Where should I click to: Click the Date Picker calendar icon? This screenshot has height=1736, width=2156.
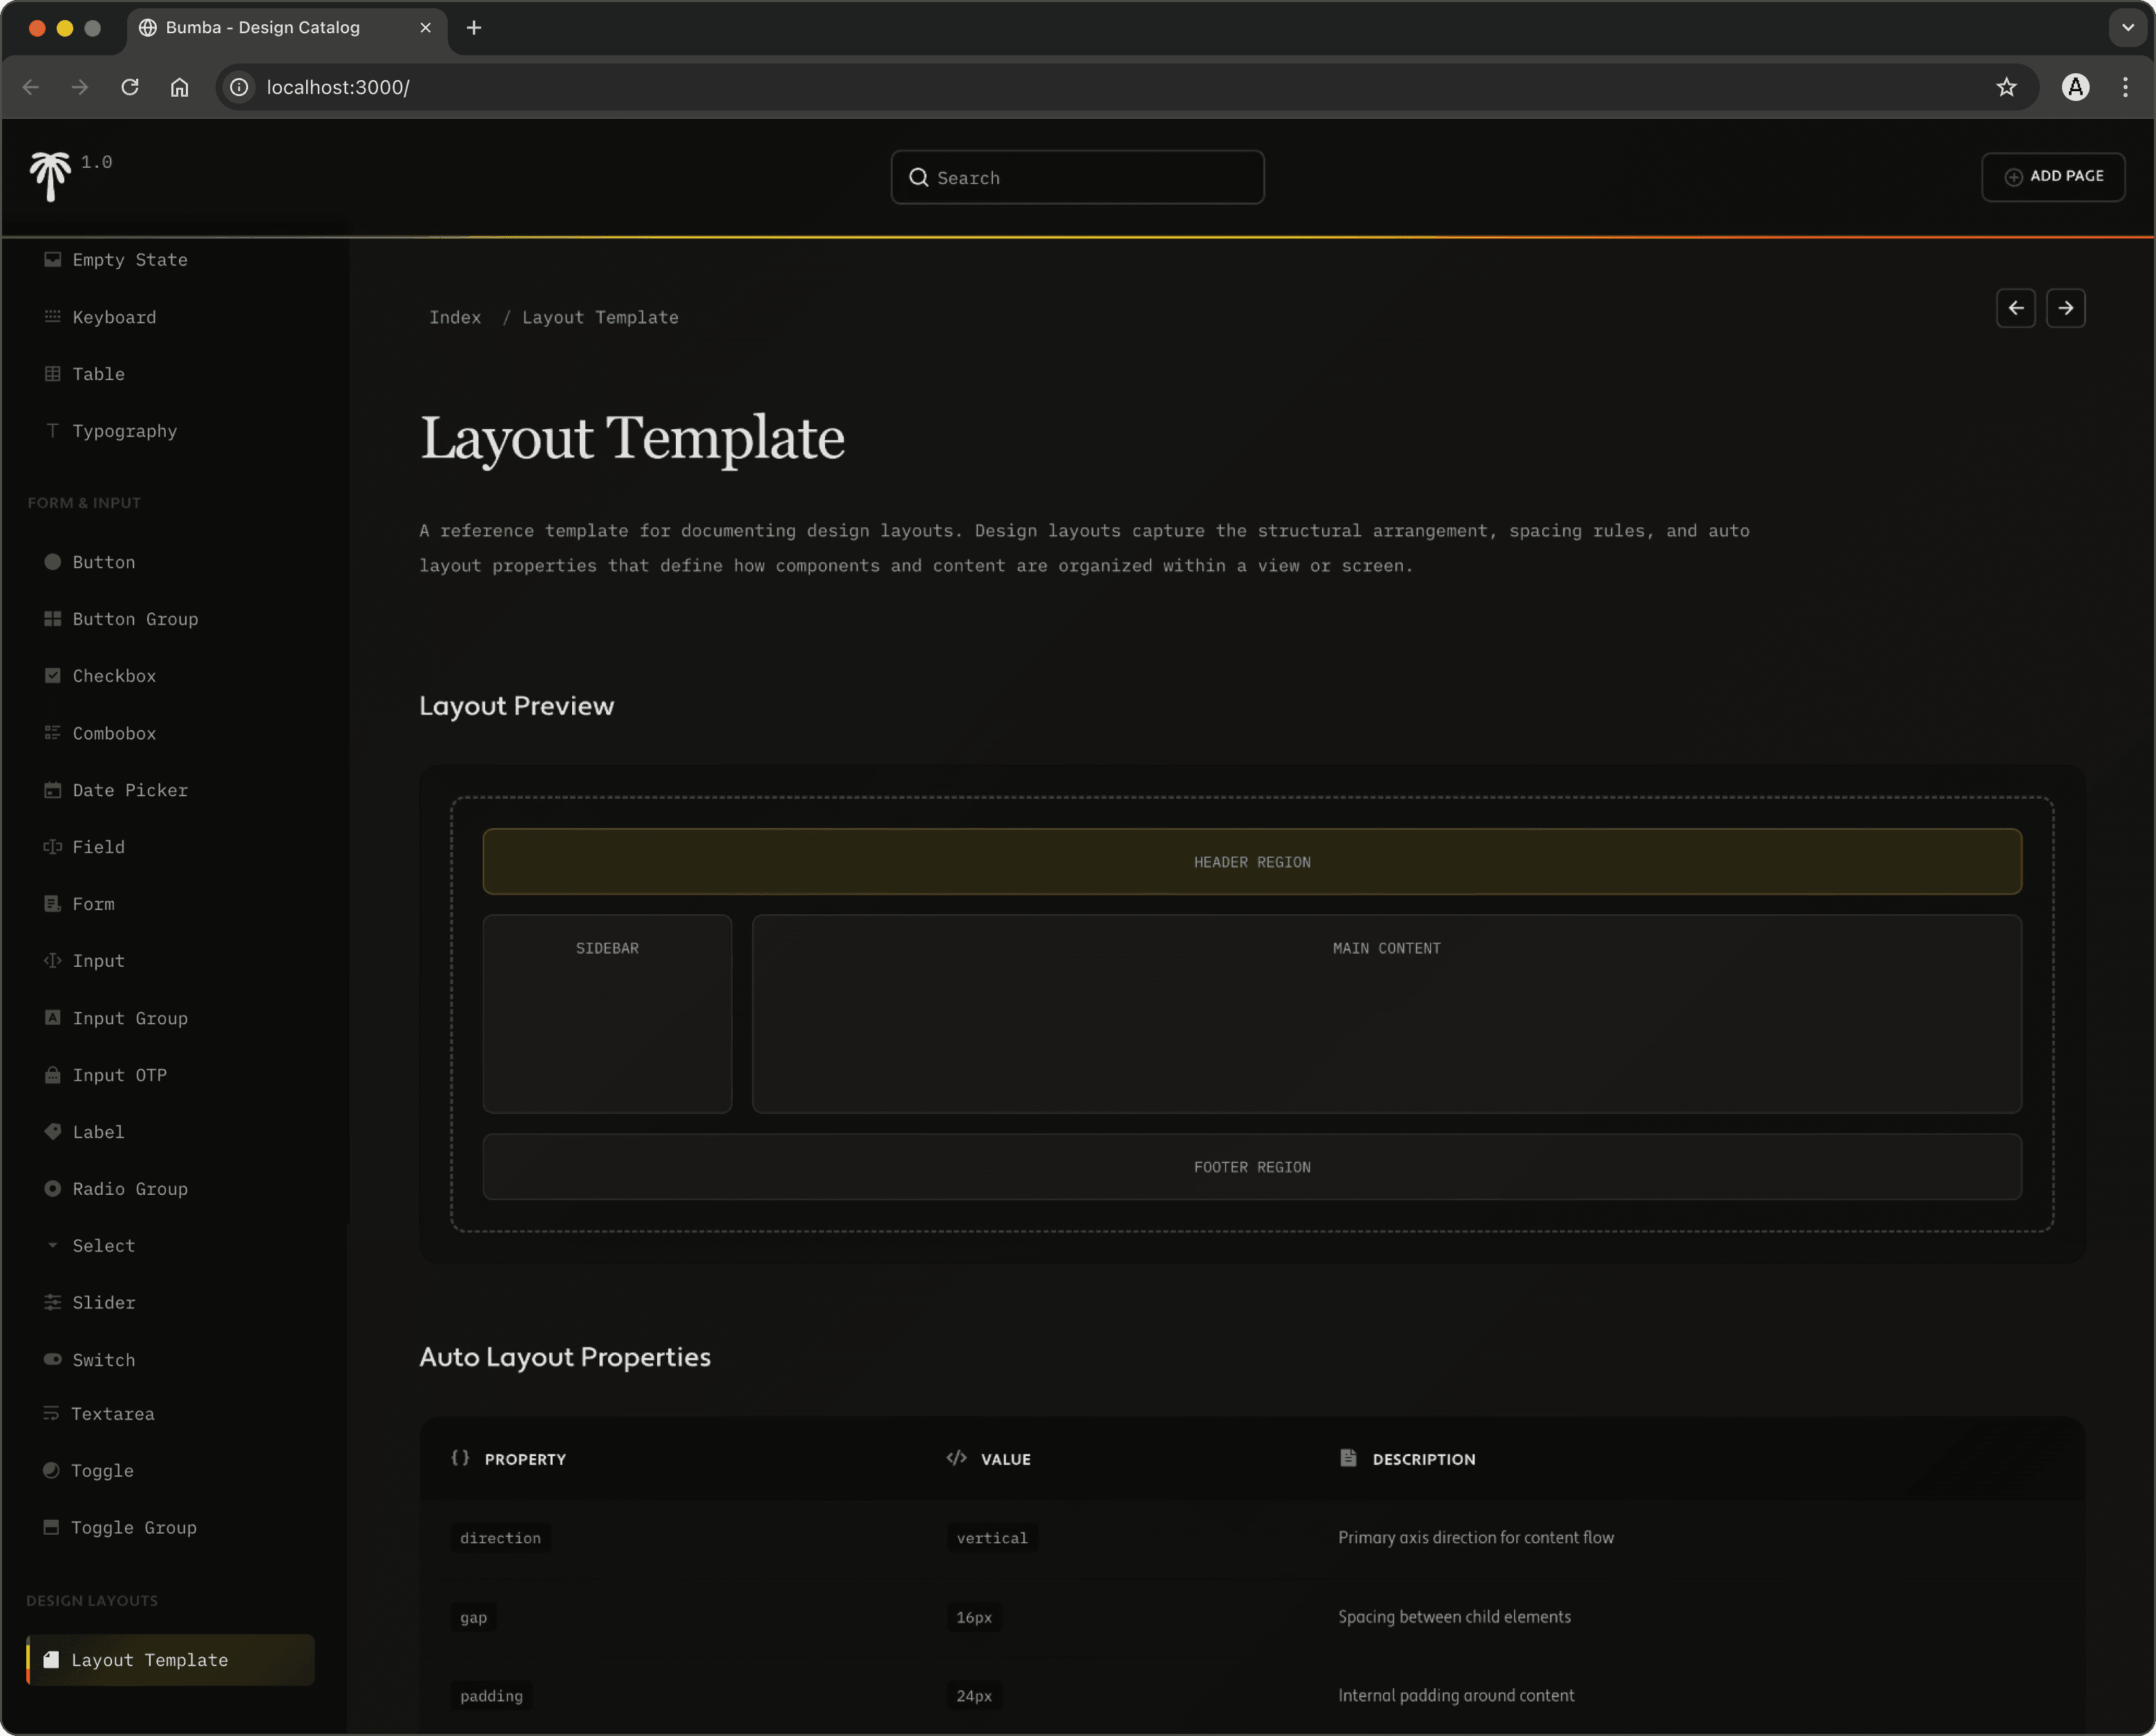52,790
